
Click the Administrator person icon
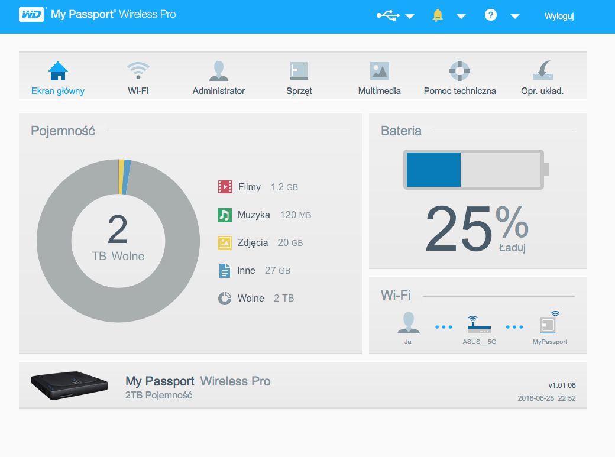[x=219, y=70]
